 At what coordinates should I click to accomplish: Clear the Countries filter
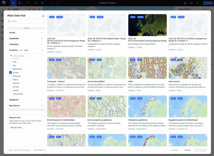(26, 50)
